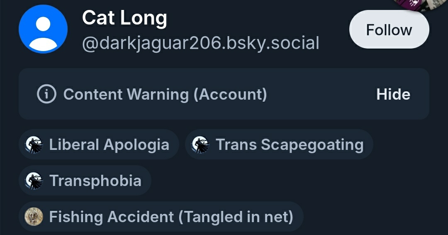This screenshot has height=235, width=448.
Task: Click the stone-face icon on Fishing Accident
Action: click(x=34, y=217)
